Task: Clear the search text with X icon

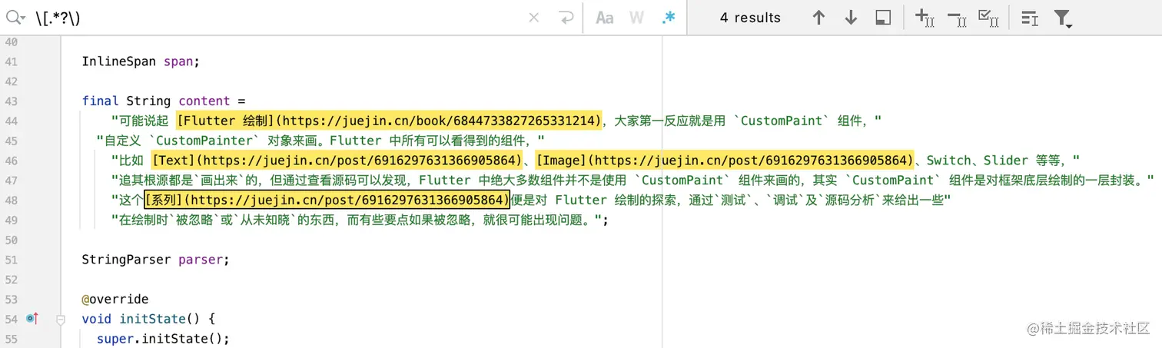Action: tap(534, 18)
